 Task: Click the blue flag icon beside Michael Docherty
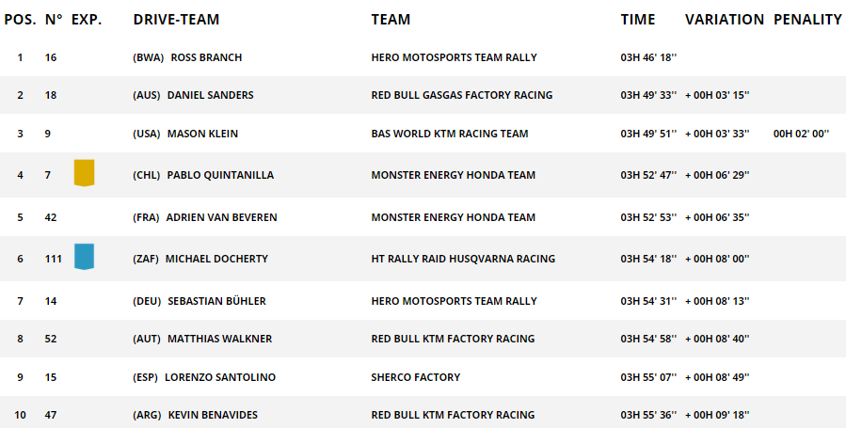coord(84,257)
